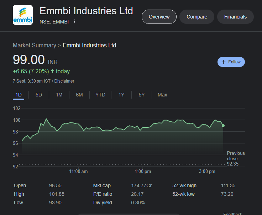Click the INR currency label

tap(53, 62)
